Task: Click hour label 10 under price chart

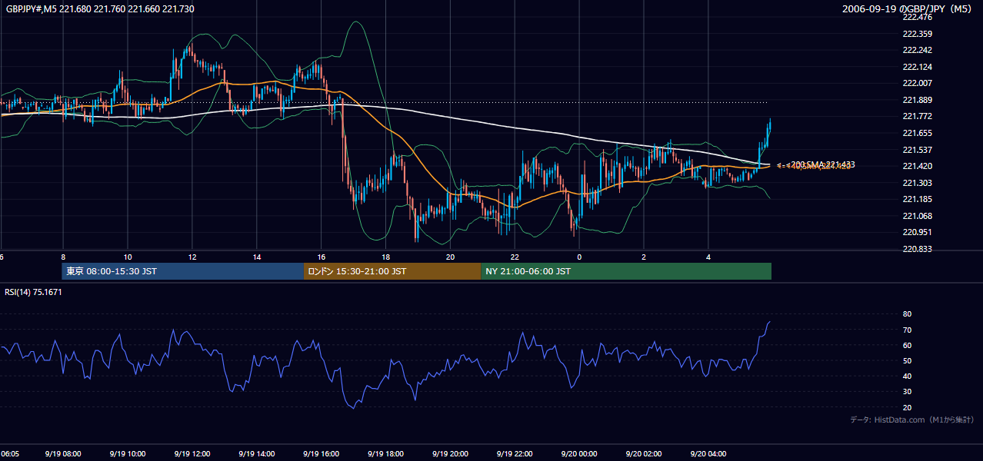Action: pyautogui.click(x=128, y=257)
